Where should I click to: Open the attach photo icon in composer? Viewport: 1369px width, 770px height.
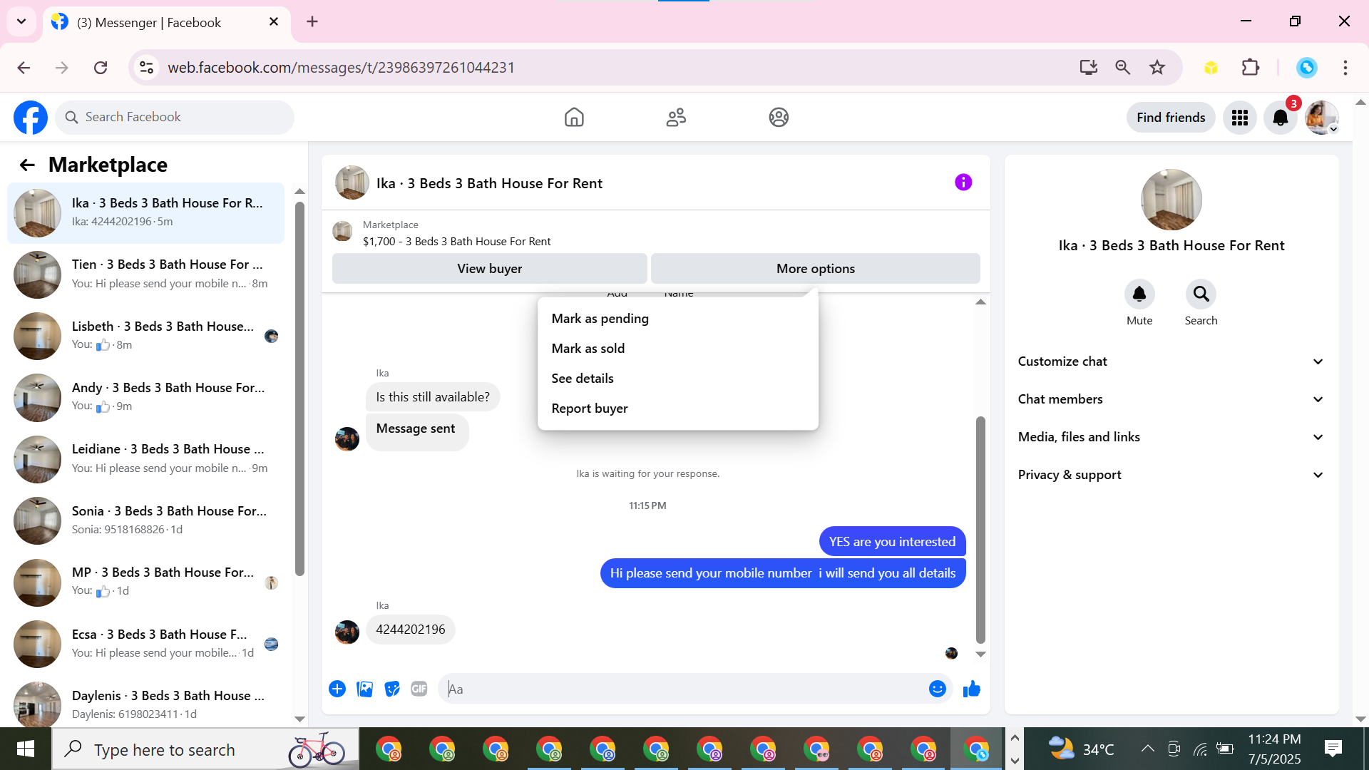coord(364,689)
